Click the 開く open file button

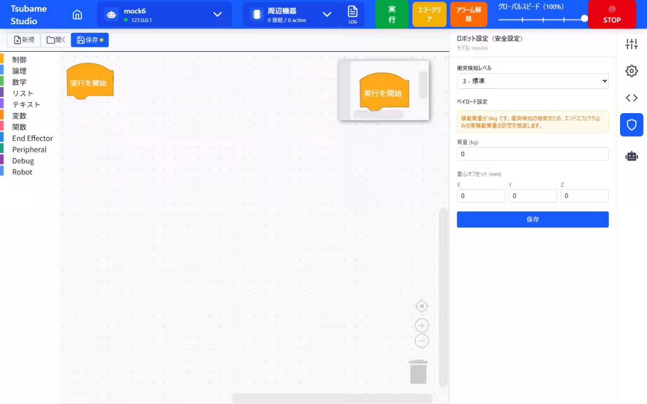pyautogui.click(x=56, y=40)
